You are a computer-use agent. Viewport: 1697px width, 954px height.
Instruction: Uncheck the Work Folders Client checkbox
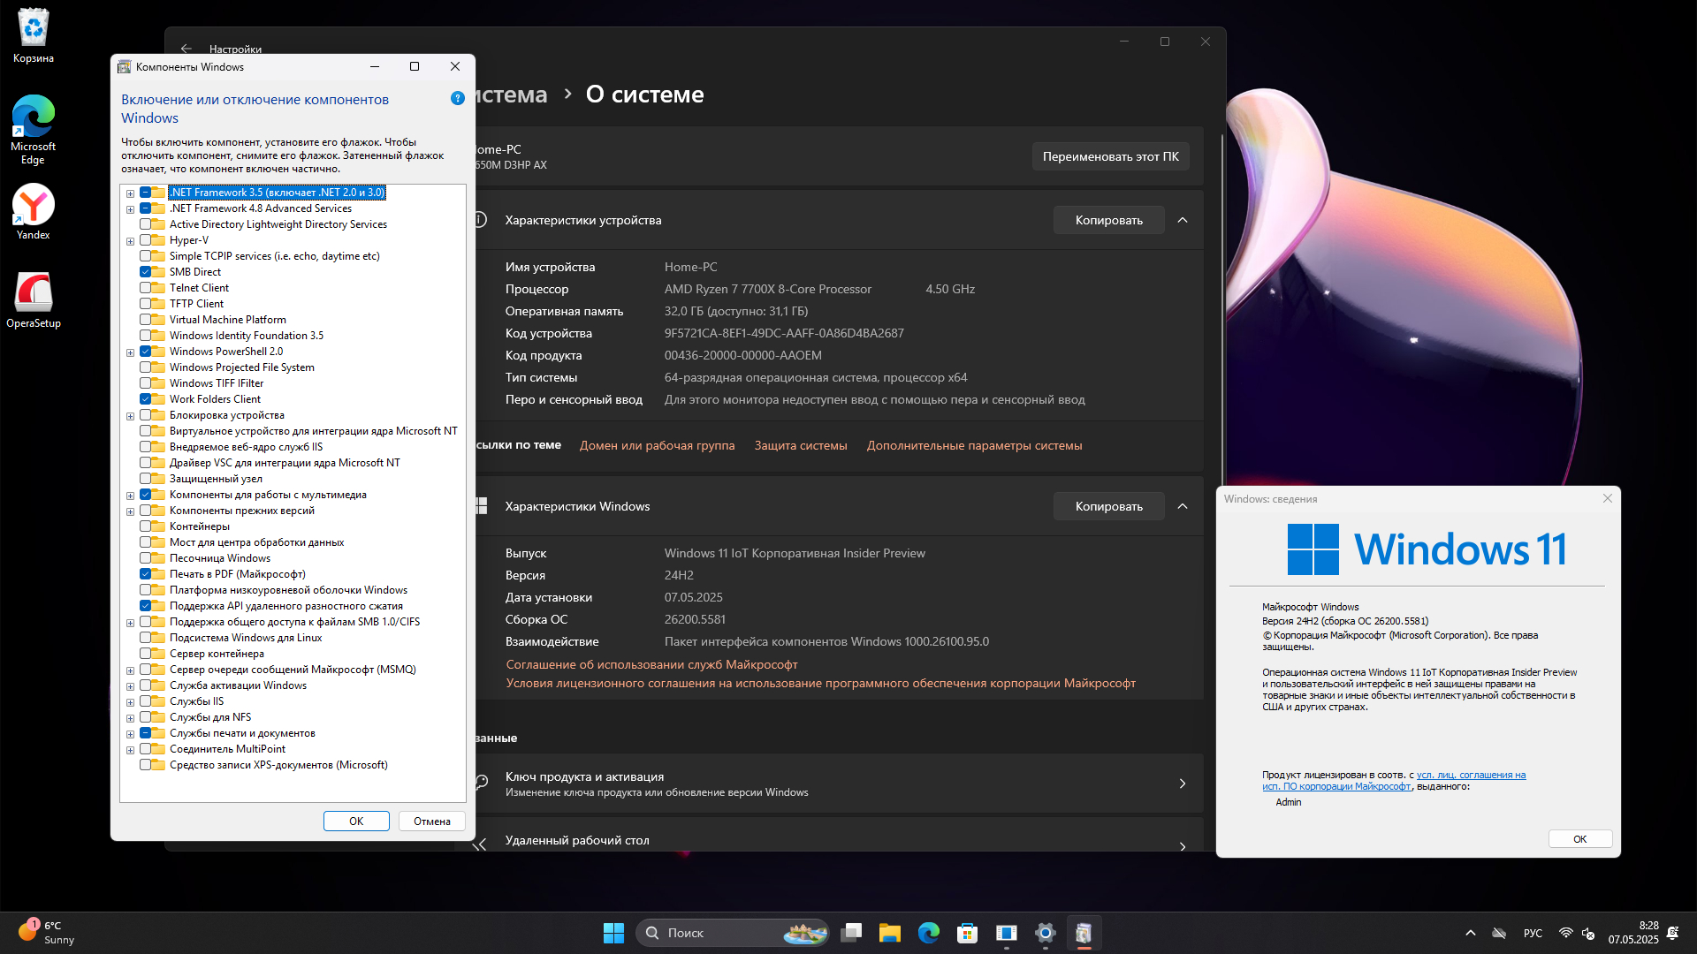pos(146,399)
